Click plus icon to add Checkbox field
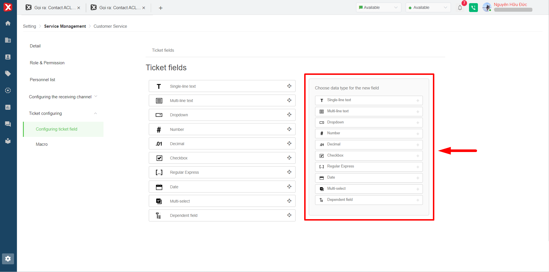 pyautogui.click(x=418, y=156)
